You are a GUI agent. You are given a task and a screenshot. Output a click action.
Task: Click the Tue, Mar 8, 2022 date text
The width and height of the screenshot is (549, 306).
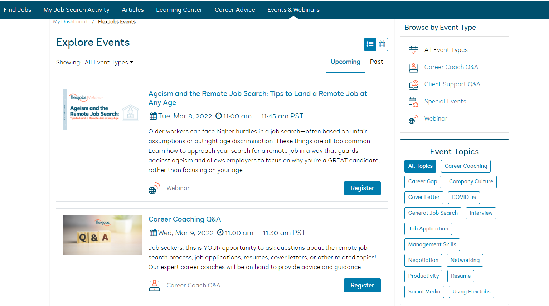point(185,116)
